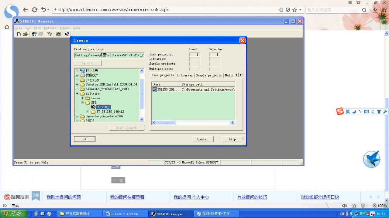Expand the Lenze folder node
The width and height of the screenshot is (389, 218).
83,98
